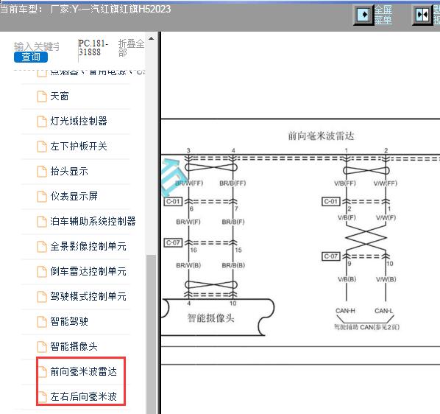Click the PC.181-31888 label
This screenshot has height=414, width=440.
(93, 48)
